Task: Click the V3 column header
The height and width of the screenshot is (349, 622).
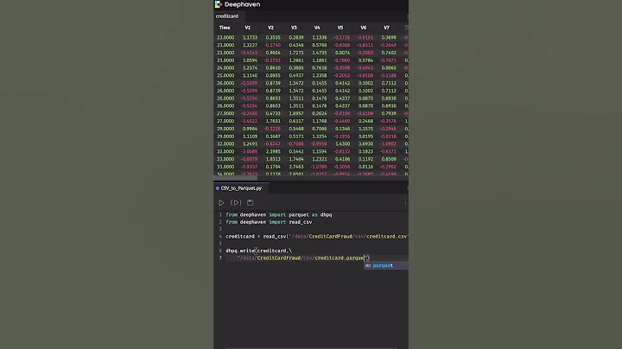Action: (294, 28)
